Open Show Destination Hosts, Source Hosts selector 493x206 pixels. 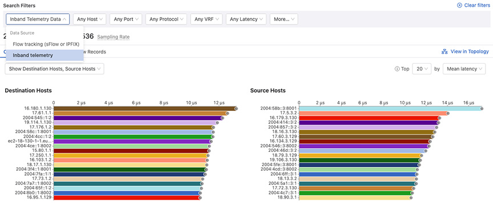coord(54,69)
